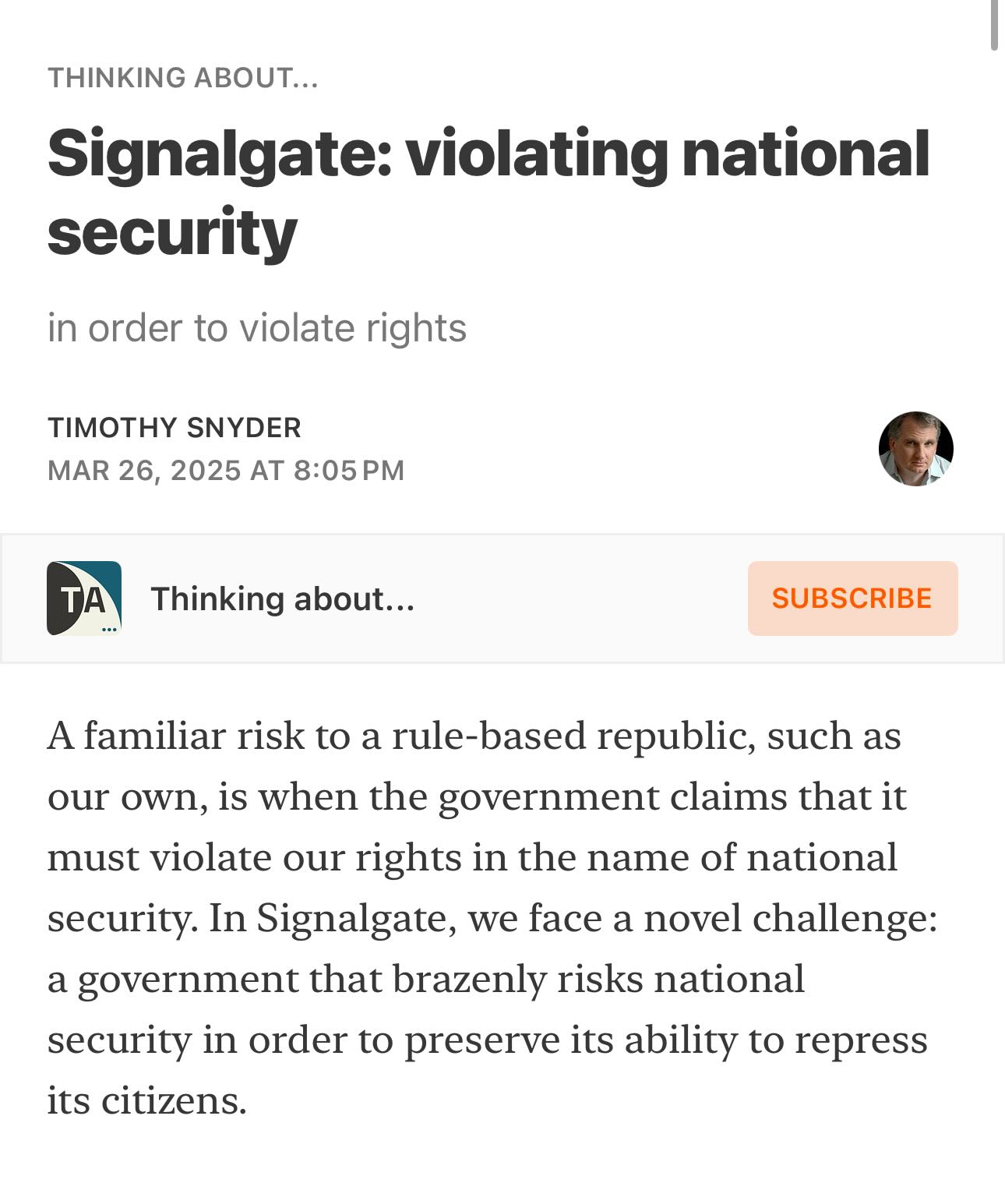Click the subtitle 'in order to violate rights'

257,328
